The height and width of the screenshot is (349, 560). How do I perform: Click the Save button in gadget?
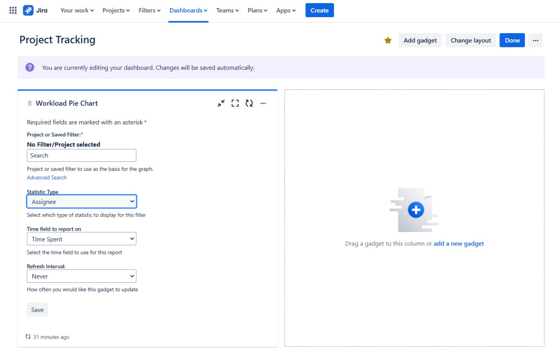(x=37, y=310)
